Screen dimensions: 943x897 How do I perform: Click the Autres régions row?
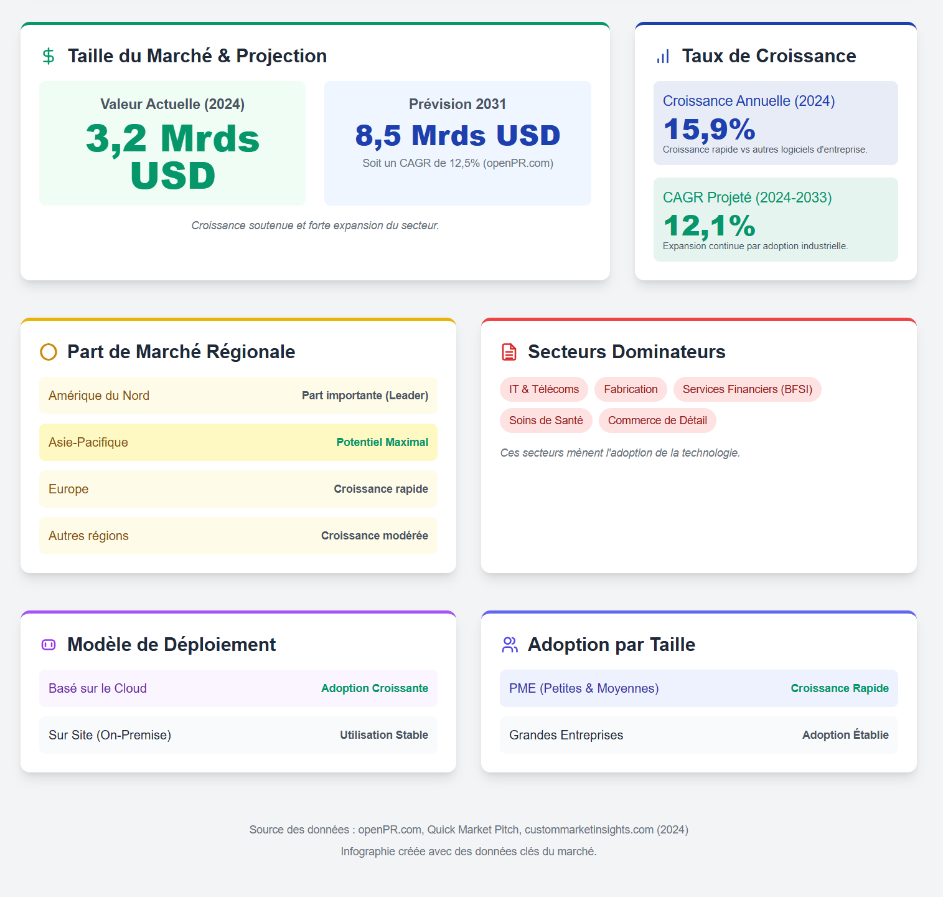click(x=238, y=536)
